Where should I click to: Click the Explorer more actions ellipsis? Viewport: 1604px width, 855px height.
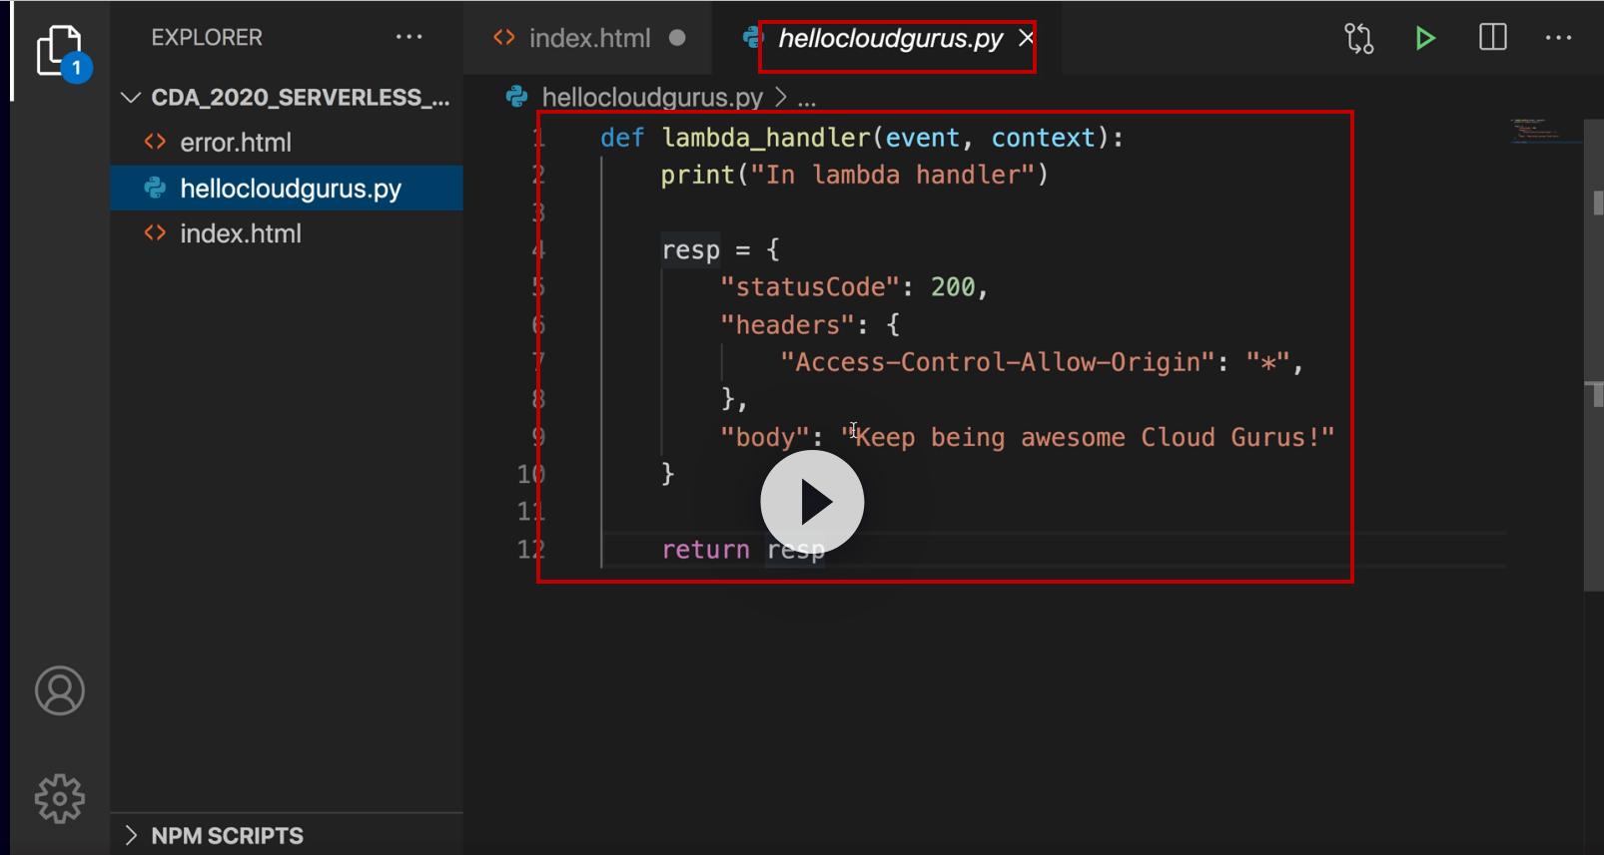tap(409, 38)
